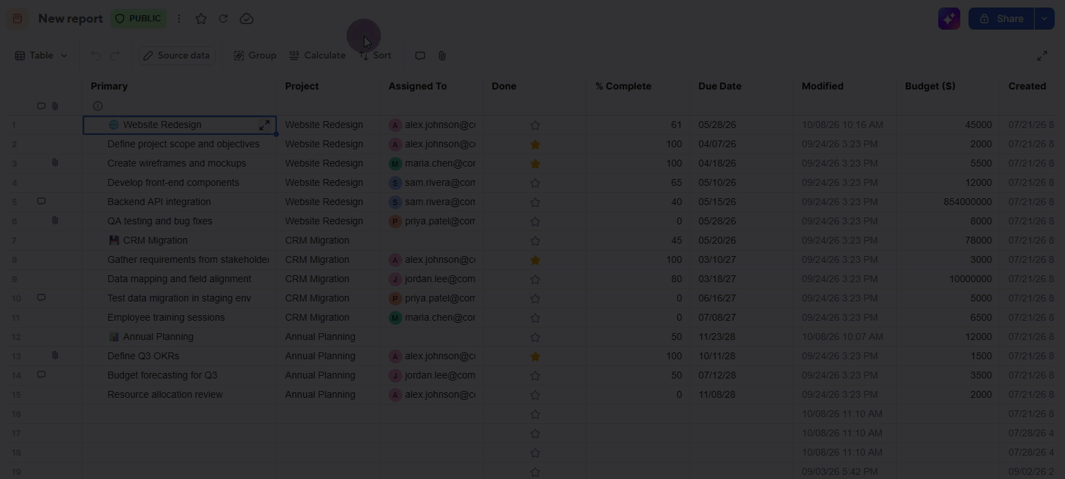
Task: Click the Calculate button
Action: [x=318, y=56]
